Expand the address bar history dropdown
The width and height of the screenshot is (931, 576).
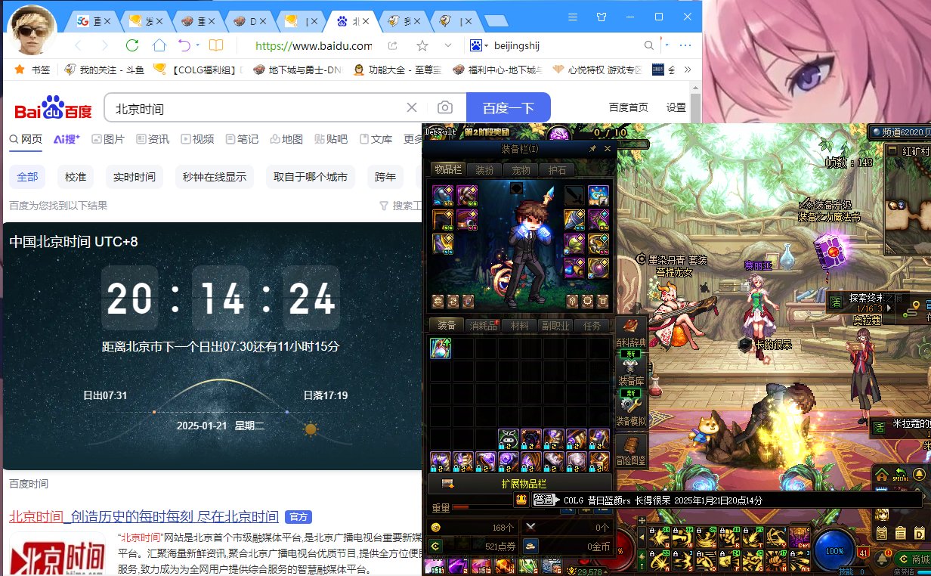click(x=448, y=45)
